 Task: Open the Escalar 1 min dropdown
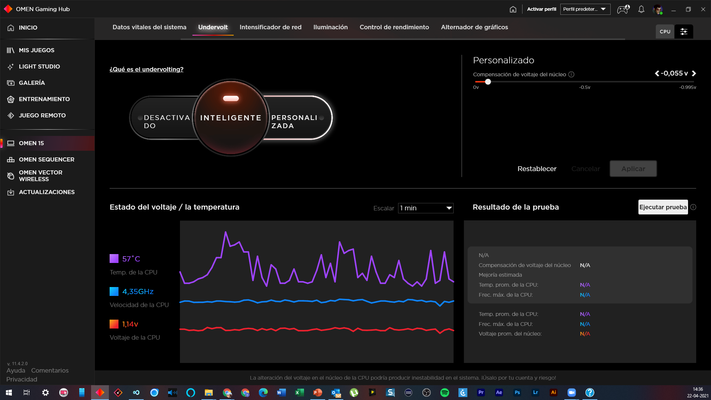(x=425, y=208)
